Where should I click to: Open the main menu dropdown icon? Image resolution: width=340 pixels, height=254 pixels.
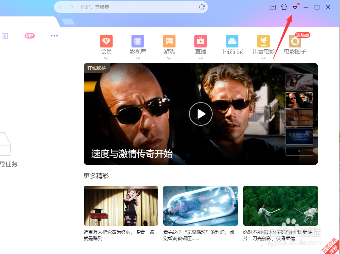coord(295,7)
